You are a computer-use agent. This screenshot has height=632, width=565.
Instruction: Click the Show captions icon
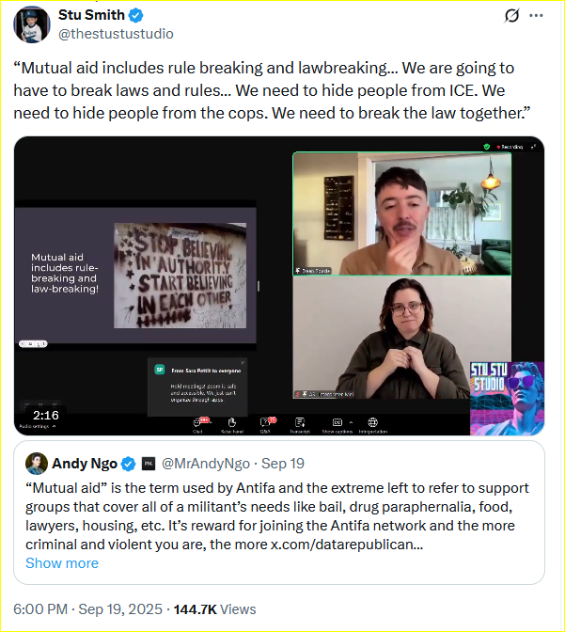pos(337,422)
